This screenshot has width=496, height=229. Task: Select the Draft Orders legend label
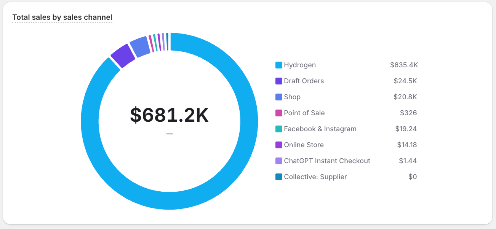pos(304,81)
